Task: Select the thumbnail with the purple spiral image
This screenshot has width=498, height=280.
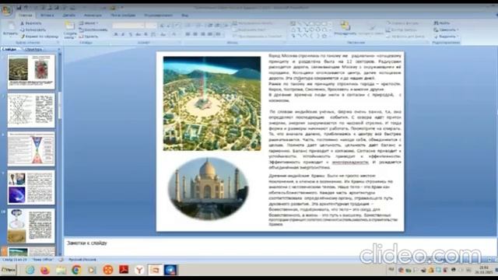Action: pos(31,187)
